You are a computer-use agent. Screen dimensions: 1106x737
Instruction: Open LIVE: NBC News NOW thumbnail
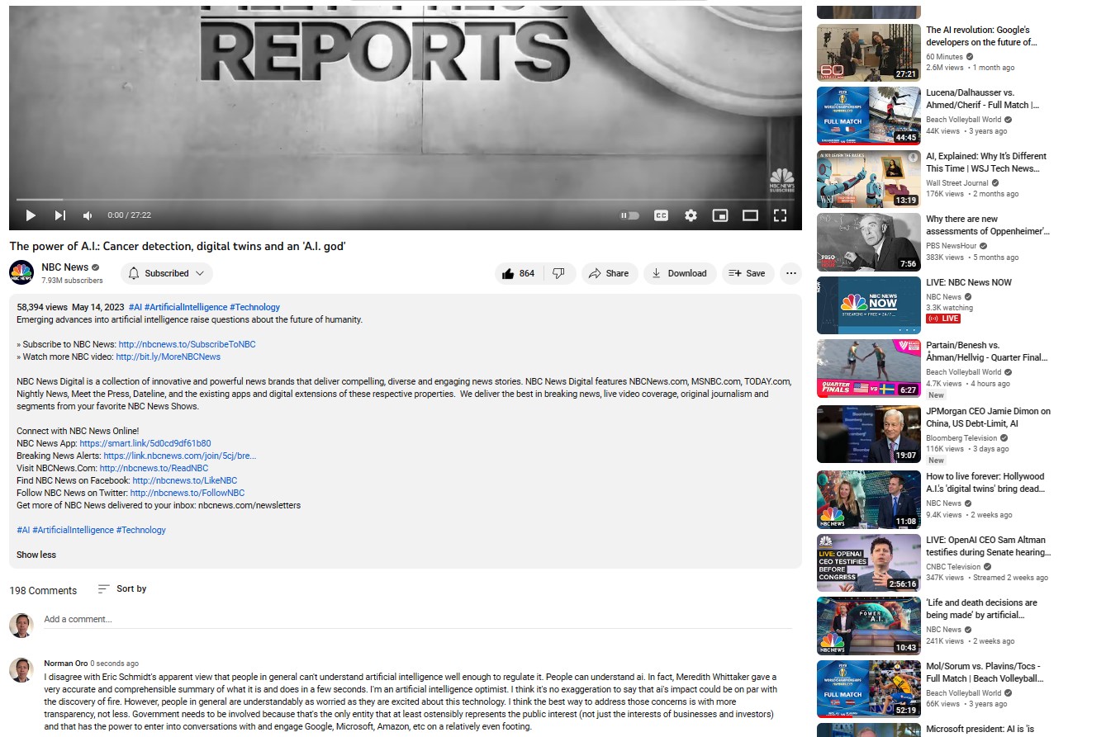(x=868, y=305)
